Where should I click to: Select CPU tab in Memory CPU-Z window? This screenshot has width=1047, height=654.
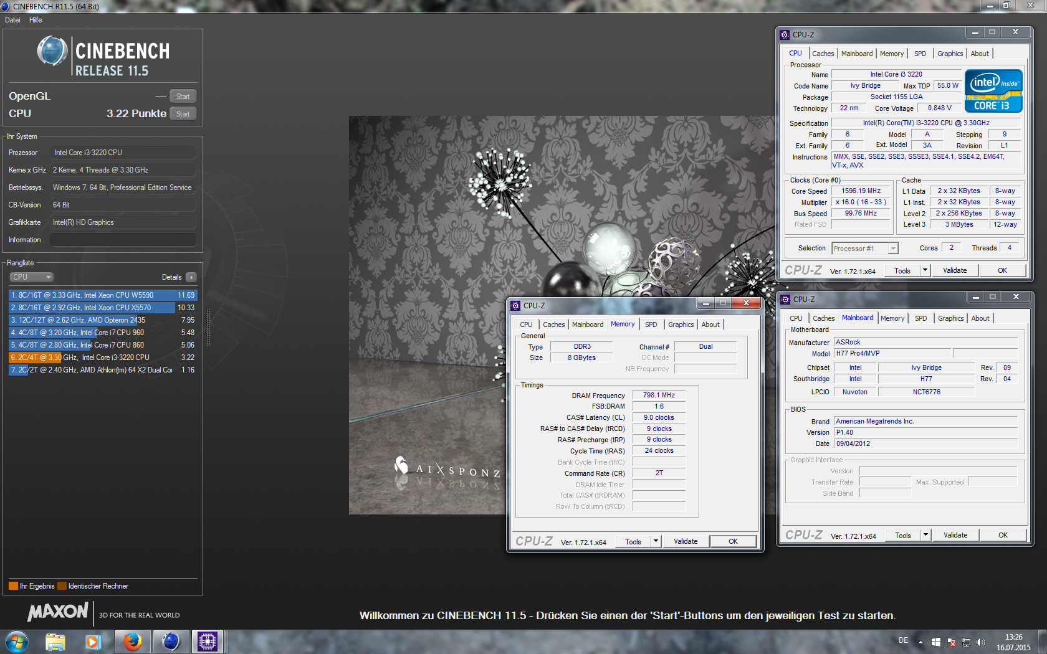click(x=526, y=325)
